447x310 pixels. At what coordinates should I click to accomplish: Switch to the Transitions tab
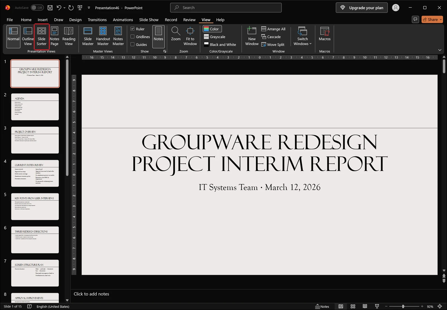click(97, 20)
